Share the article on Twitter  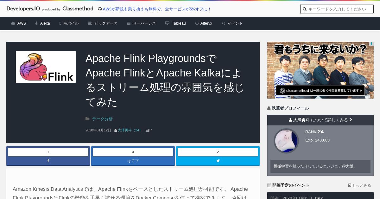218,161
